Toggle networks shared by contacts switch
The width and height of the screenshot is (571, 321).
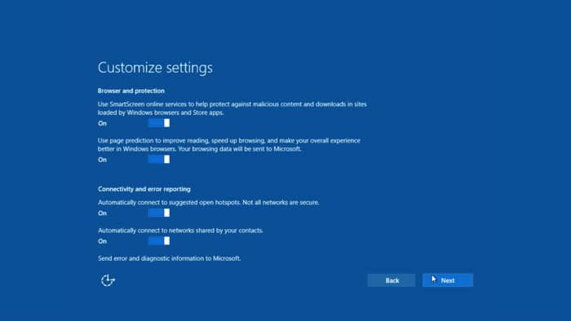[x=159, y=241]
